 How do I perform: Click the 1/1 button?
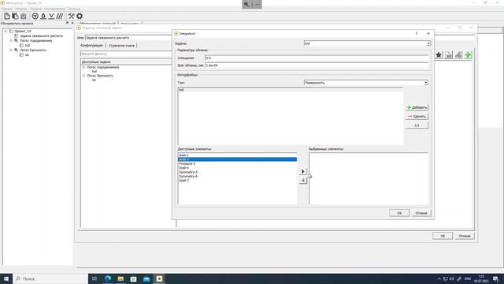[417, 125]
